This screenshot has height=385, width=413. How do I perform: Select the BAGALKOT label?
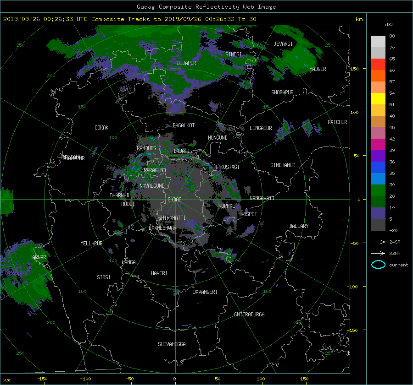coord(184,125)
